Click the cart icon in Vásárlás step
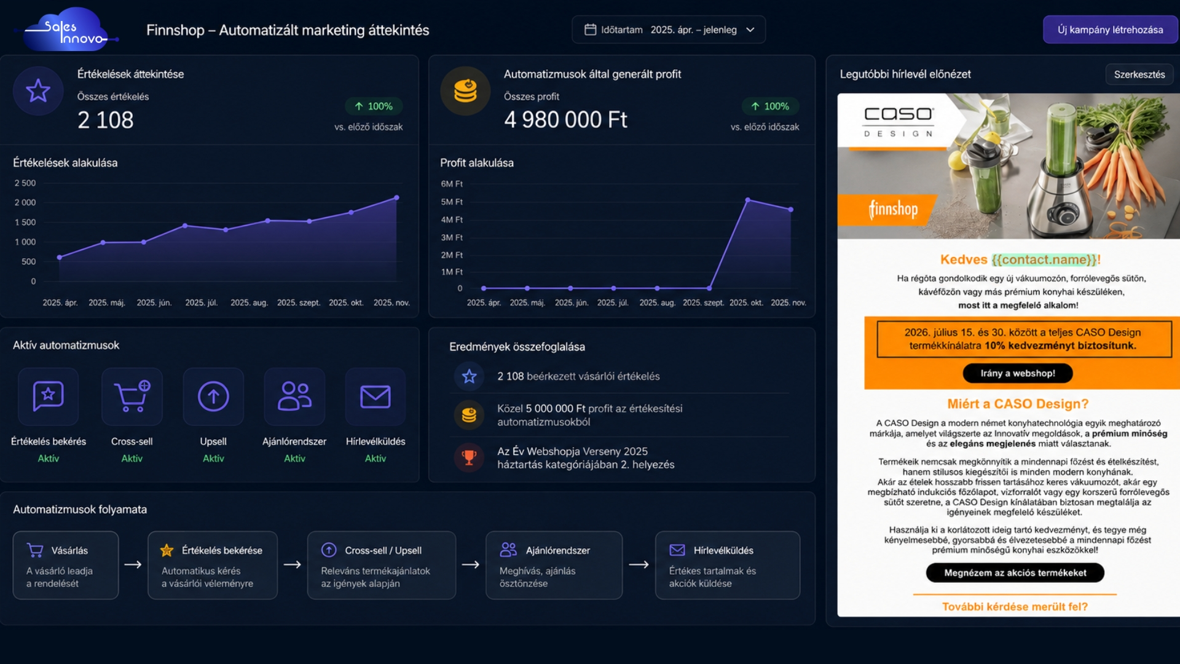 tap(35, 550)
